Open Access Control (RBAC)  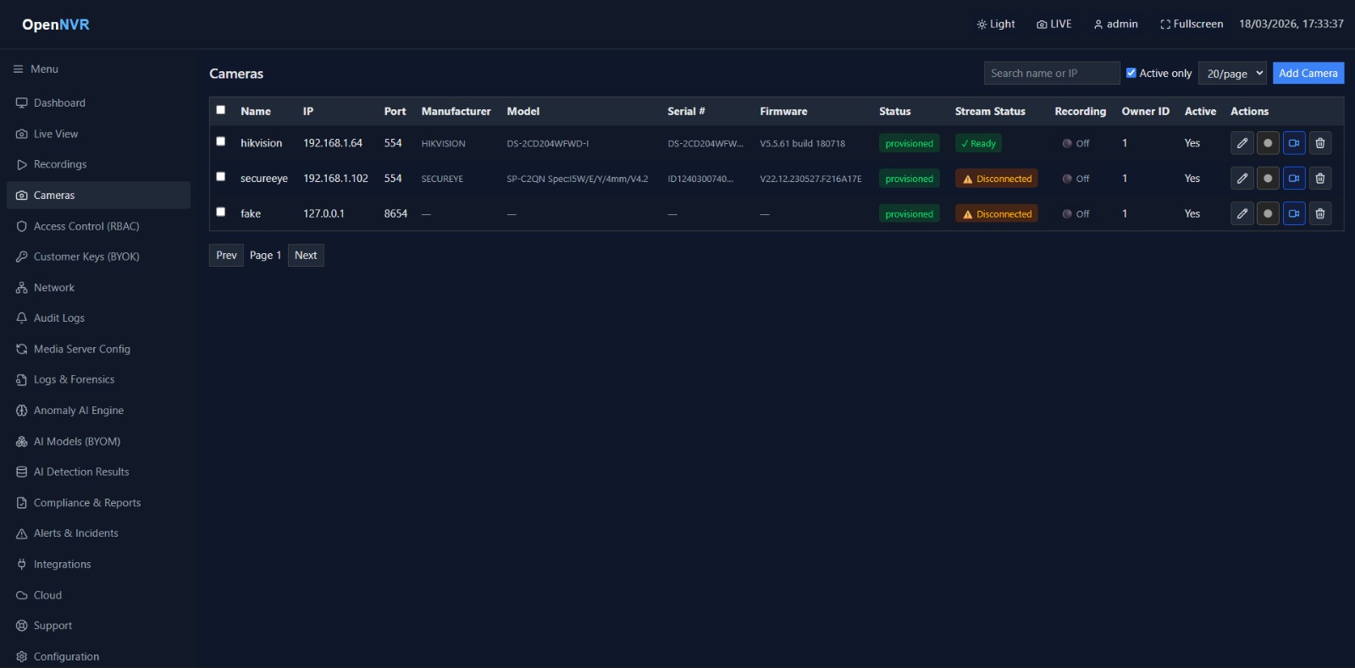(98, 226)
